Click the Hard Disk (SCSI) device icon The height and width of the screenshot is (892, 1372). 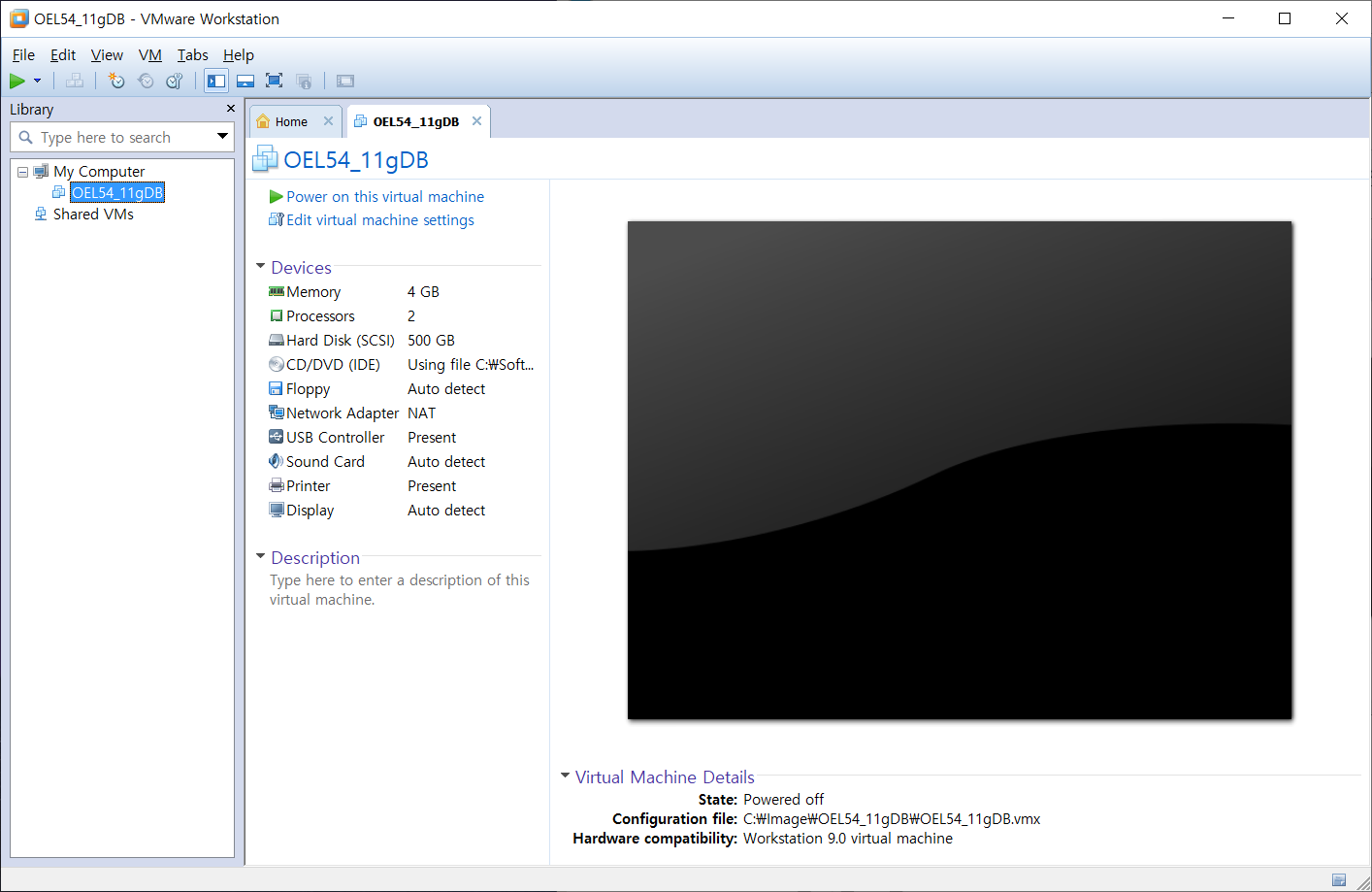[277, 341]
